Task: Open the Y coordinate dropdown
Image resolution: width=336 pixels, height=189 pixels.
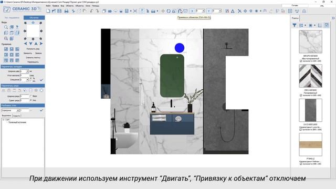Action: 220,11
